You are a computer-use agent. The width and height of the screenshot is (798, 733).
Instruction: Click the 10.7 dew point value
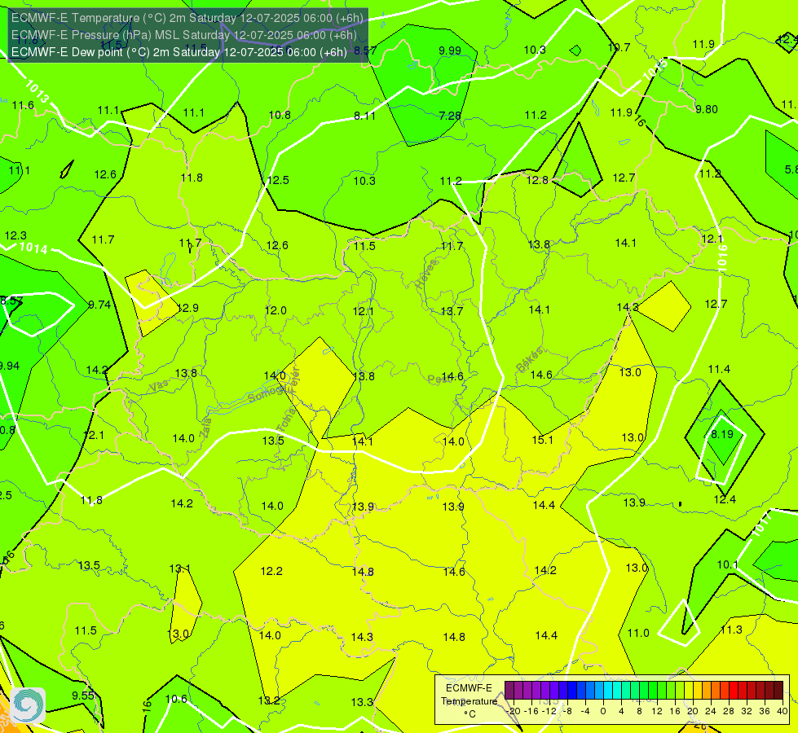(x=619, y=47)
